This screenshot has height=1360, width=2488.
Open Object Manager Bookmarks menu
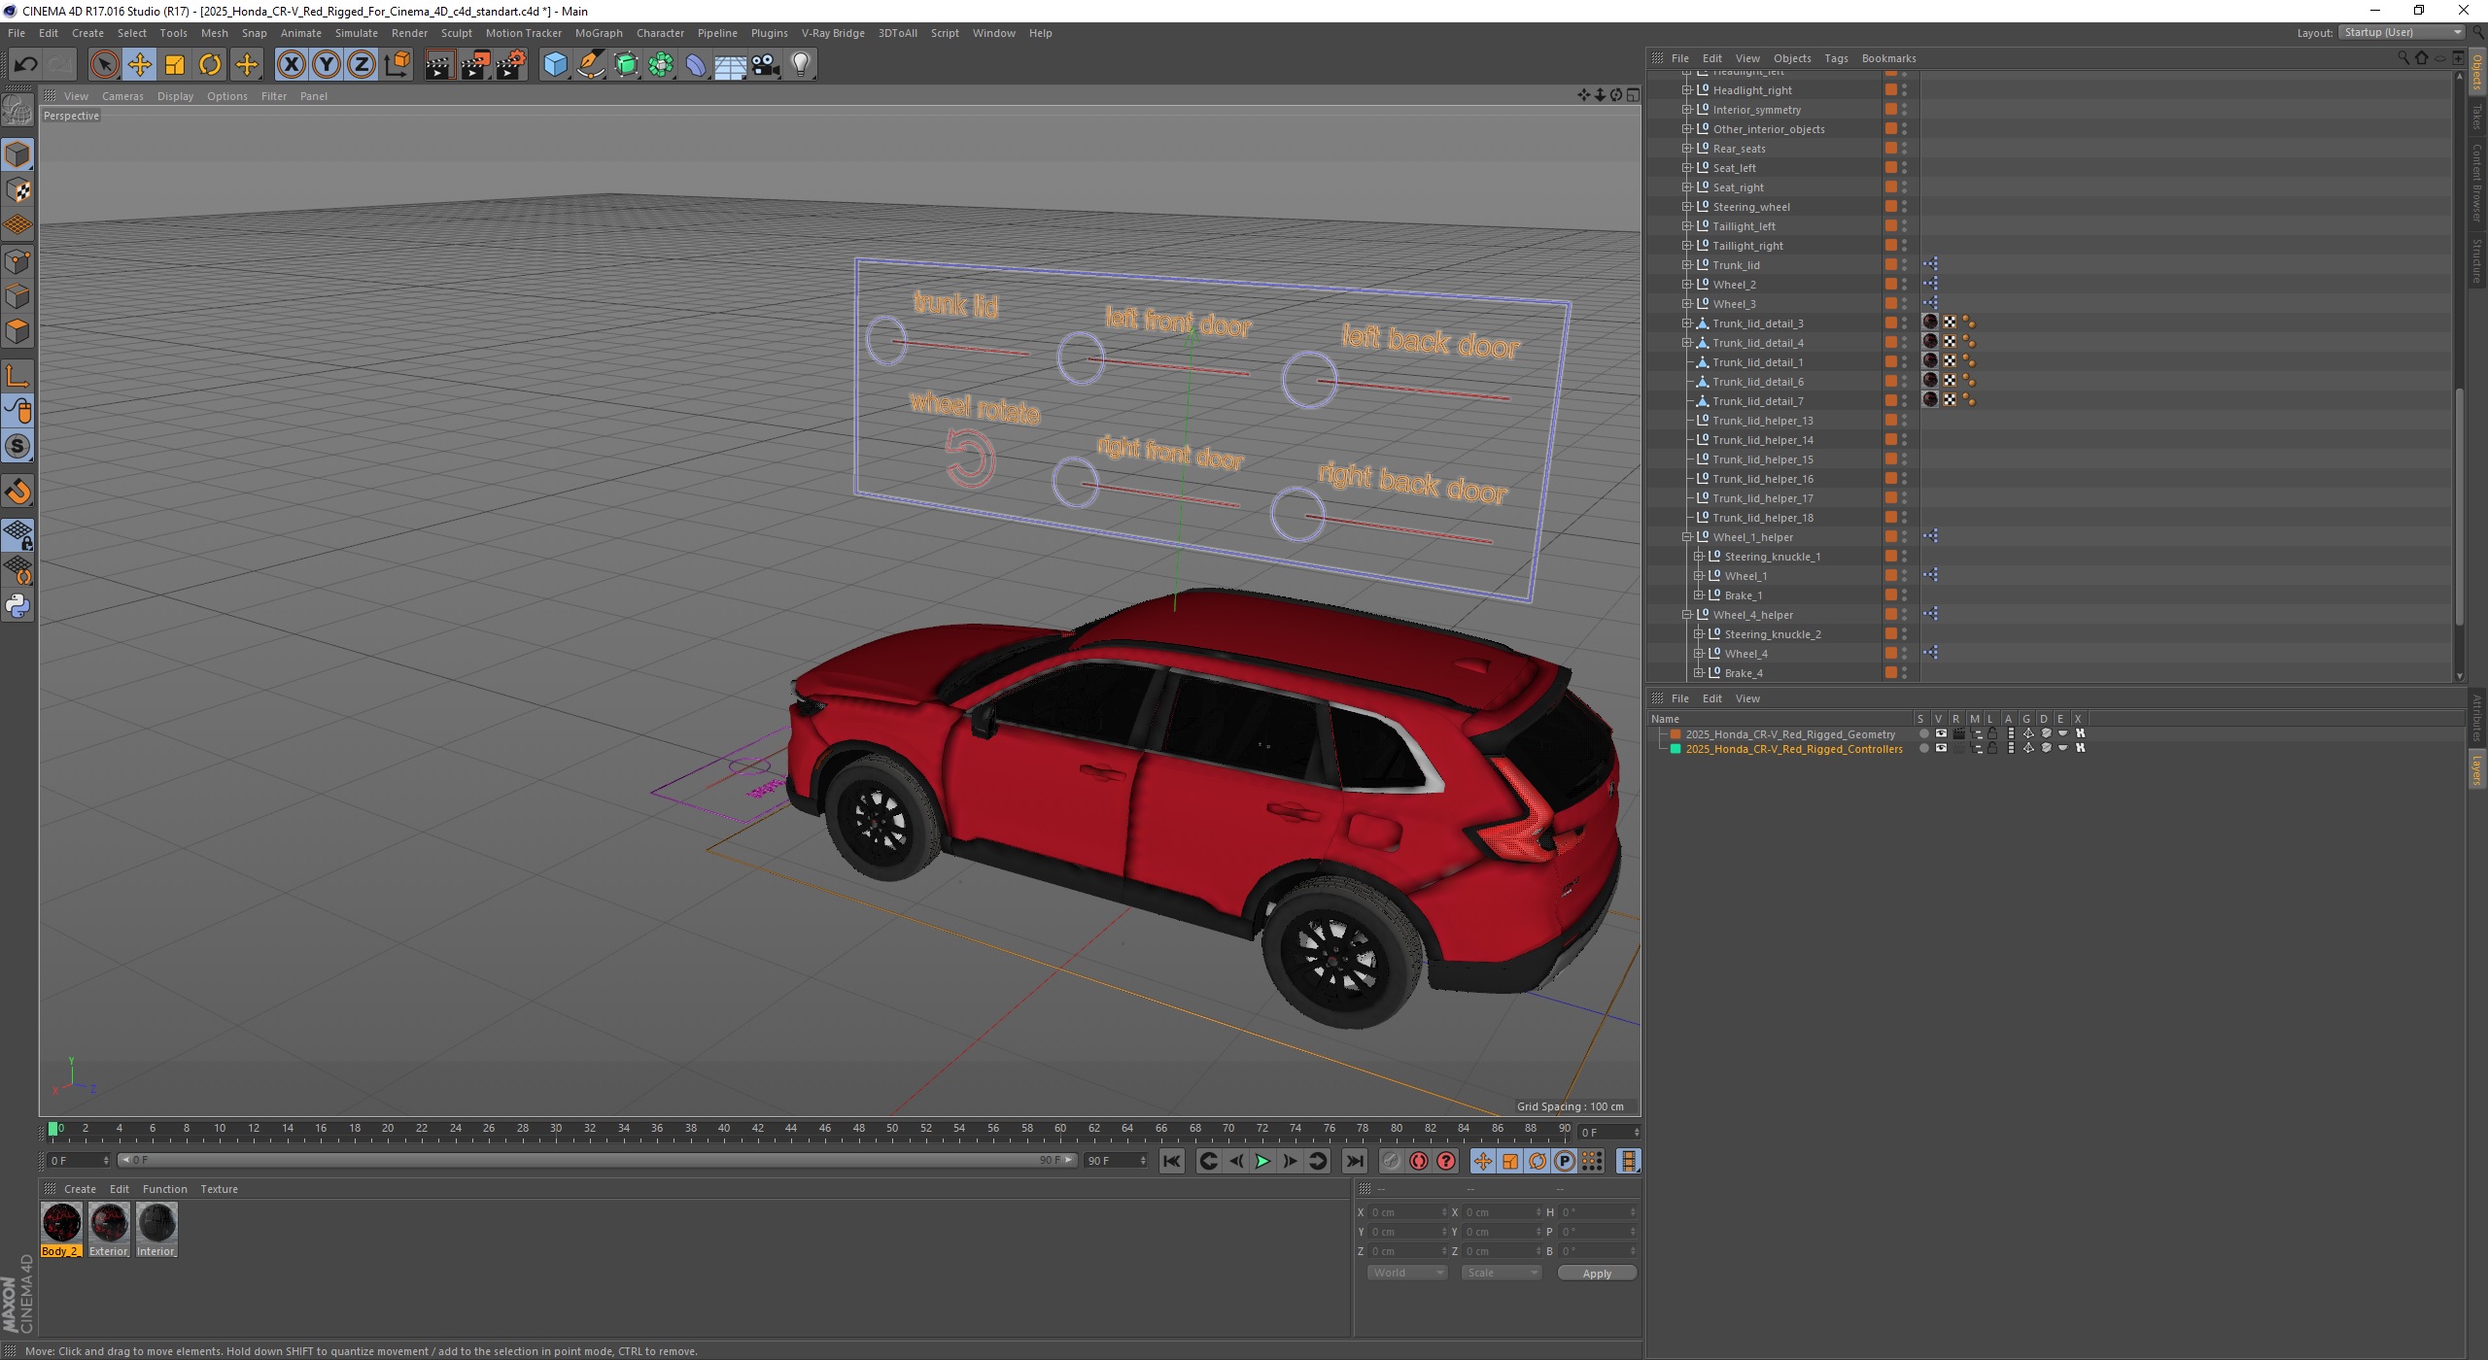[x=1888, y=58]
